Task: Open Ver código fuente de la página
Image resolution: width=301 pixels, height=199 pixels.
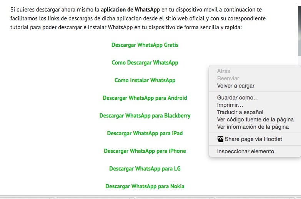Action: (x=255, y=119)
